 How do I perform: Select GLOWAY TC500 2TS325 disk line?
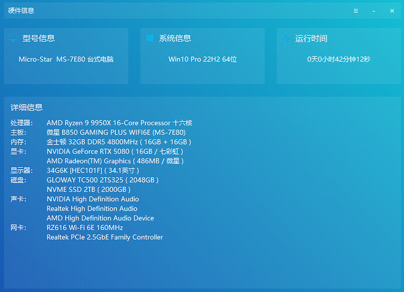pyautogui.click(x=102, y=180)
